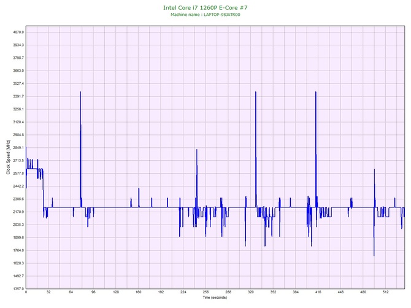Image resolution: width=411 pixels, height=308 pixels.
Task: Click the 1357.0 y-axis value
Action: (x=18, y=289)
